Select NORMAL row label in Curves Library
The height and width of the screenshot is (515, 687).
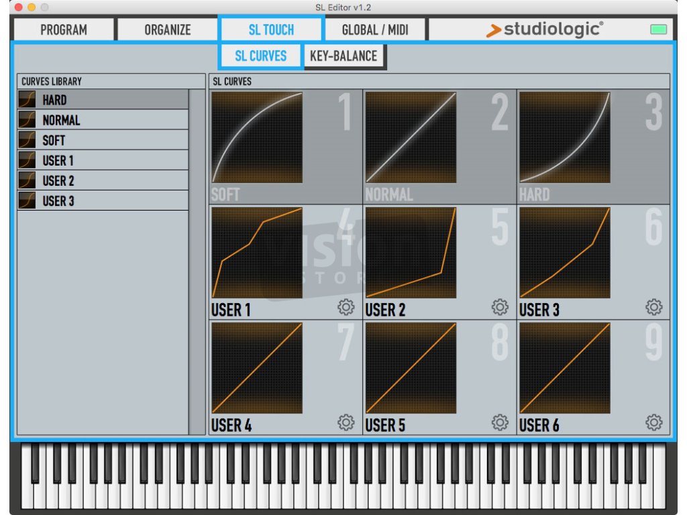61,120
